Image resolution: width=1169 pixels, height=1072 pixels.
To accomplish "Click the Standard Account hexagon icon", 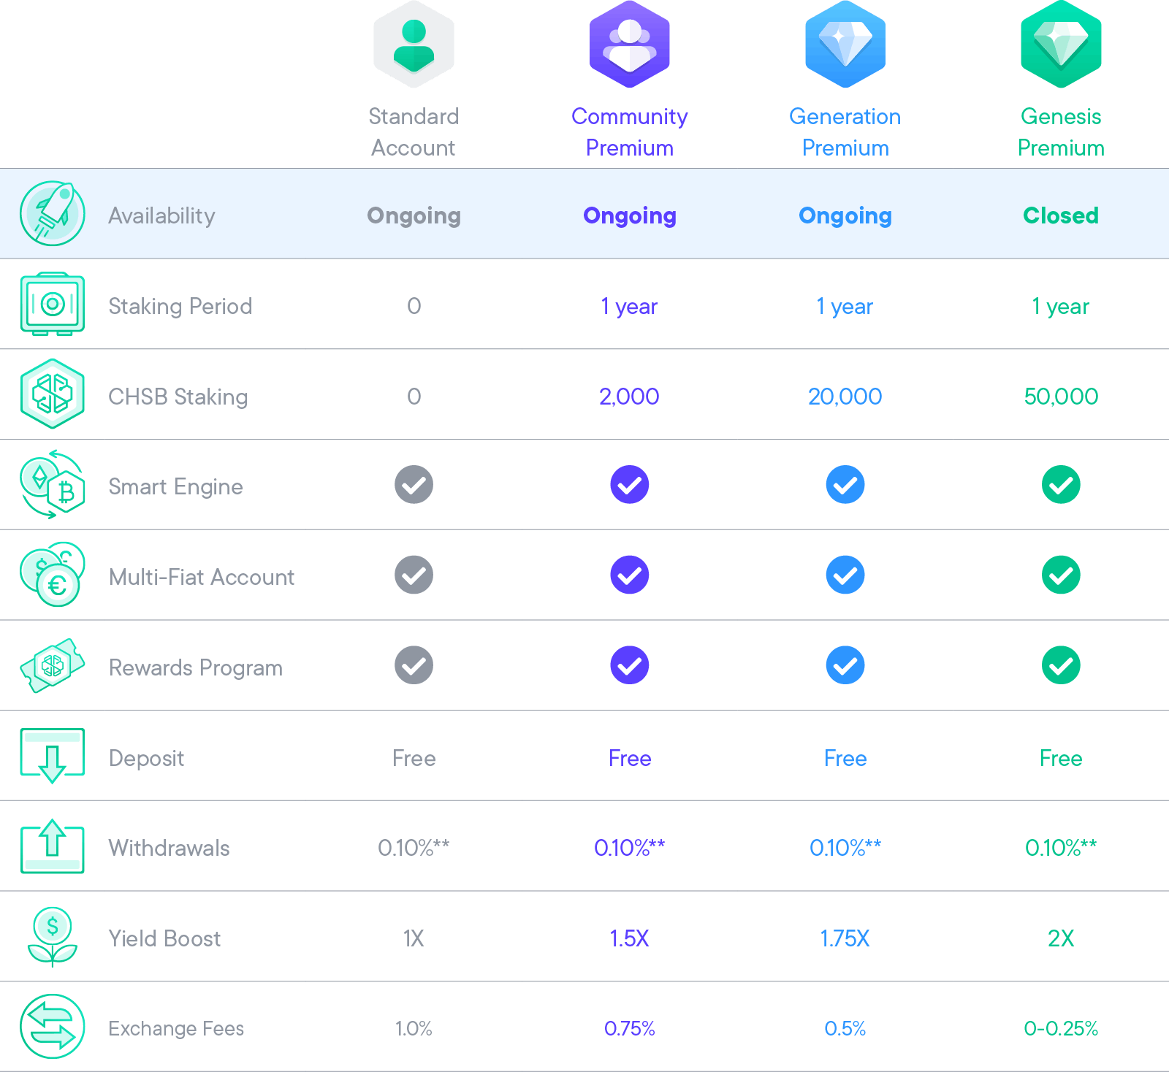I will (414, 45).
